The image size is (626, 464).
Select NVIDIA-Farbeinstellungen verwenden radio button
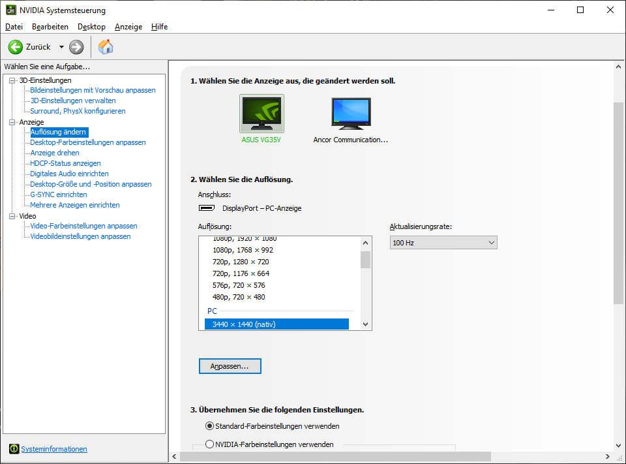[209, 444]
